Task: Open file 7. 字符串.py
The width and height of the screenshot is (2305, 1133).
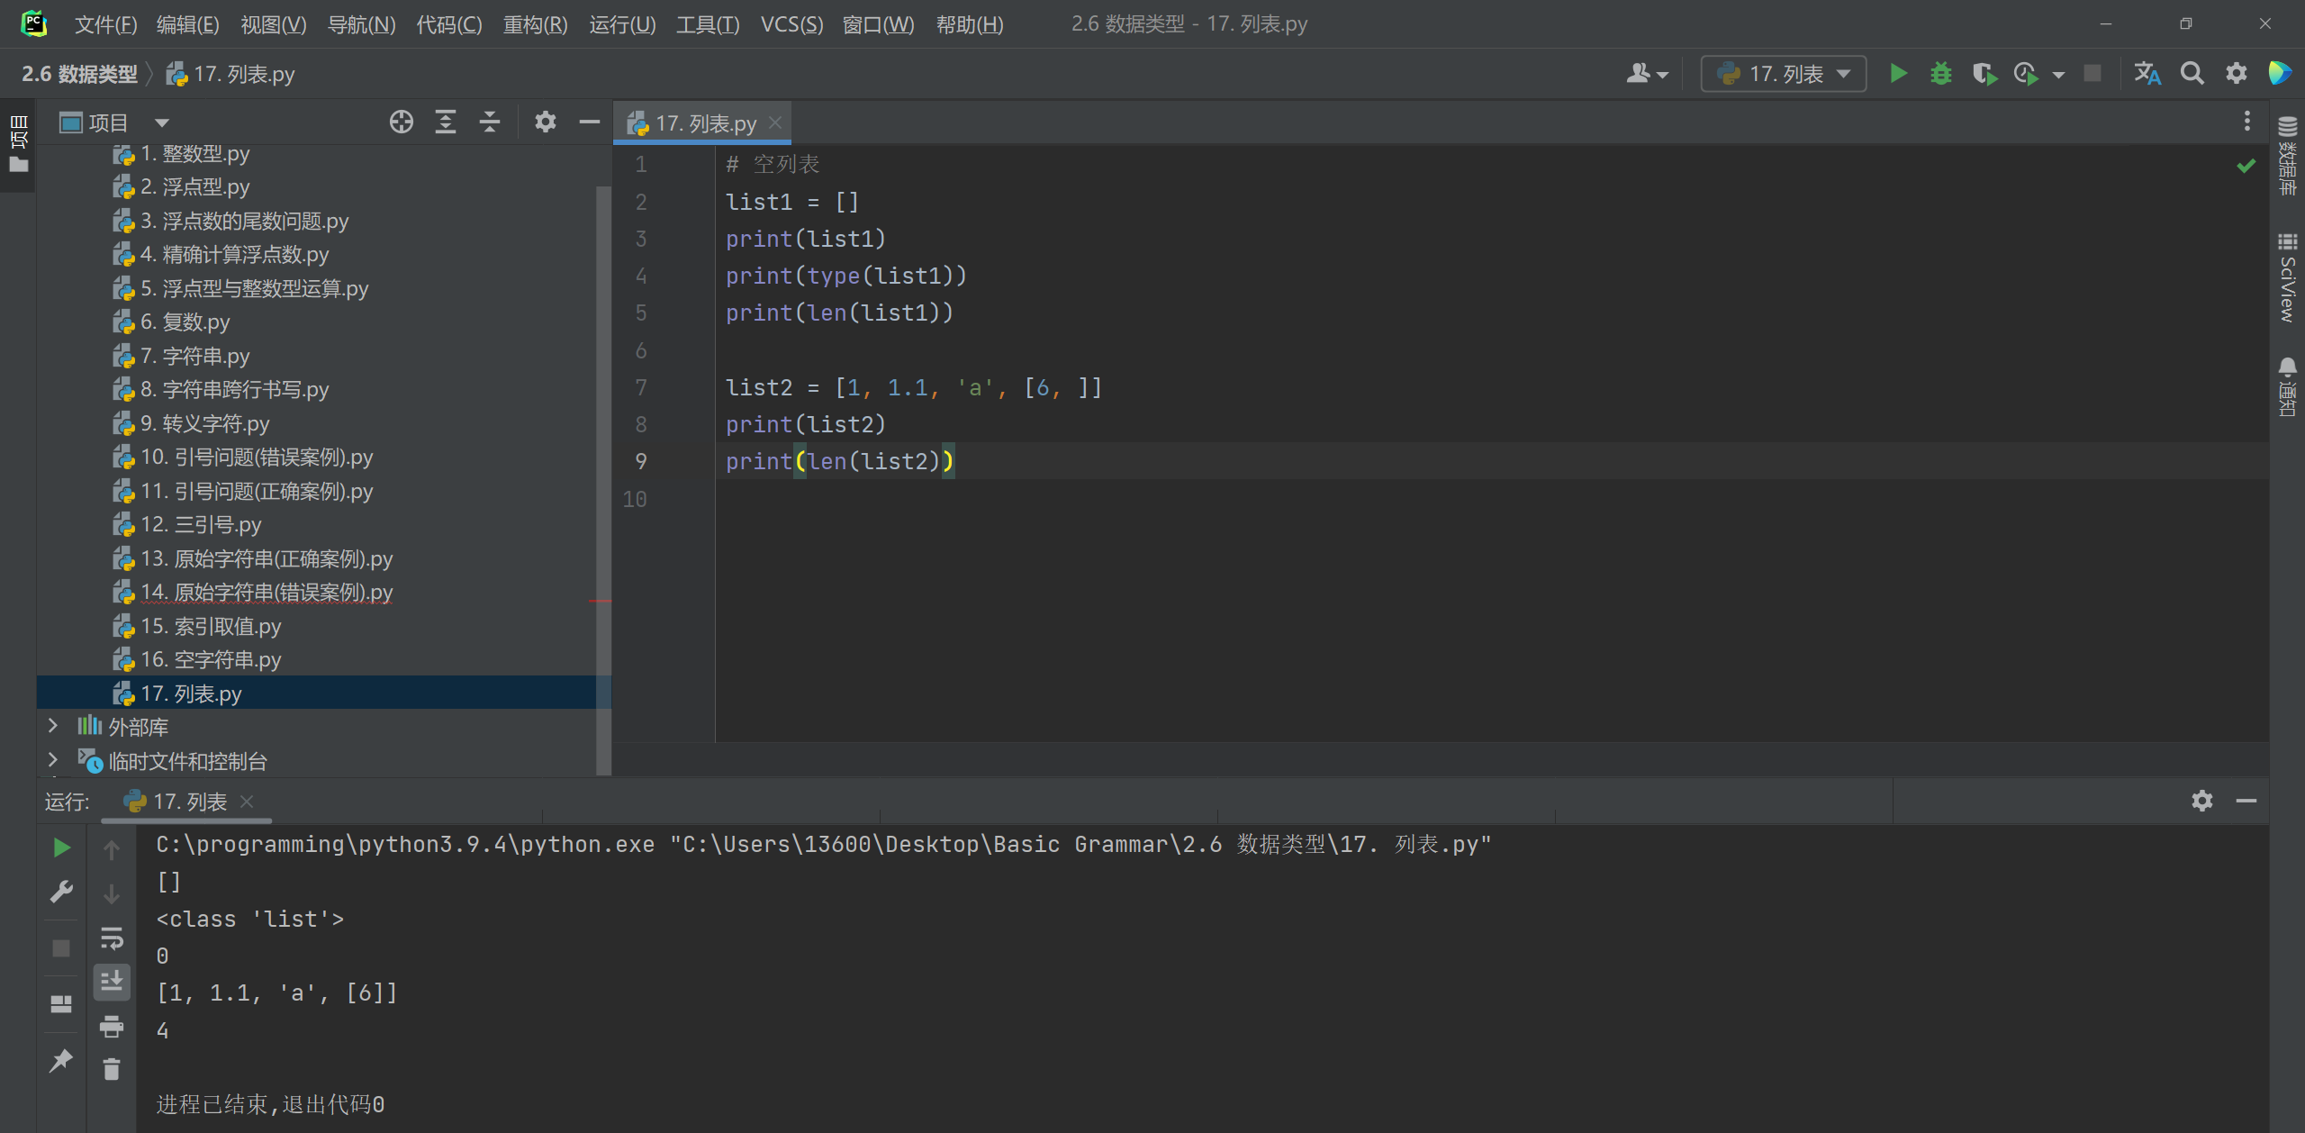Action: click(x=195, y=357)
